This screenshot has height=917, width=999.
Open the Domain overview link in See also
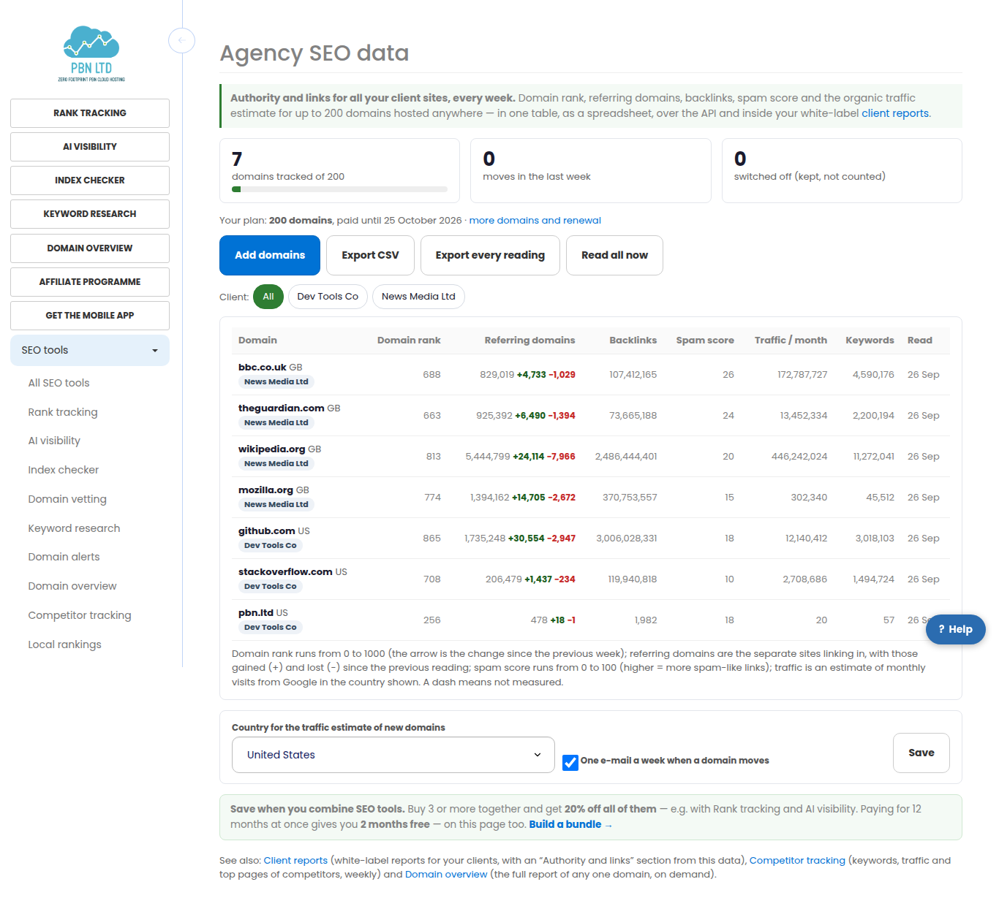pos(446,875)
